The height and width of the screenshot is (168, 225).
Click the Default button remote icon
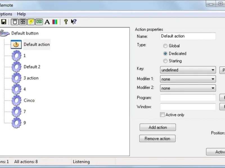click(x=5, y=33)
